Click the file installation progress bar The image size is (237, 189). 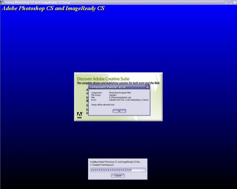[x=118, y=170]
